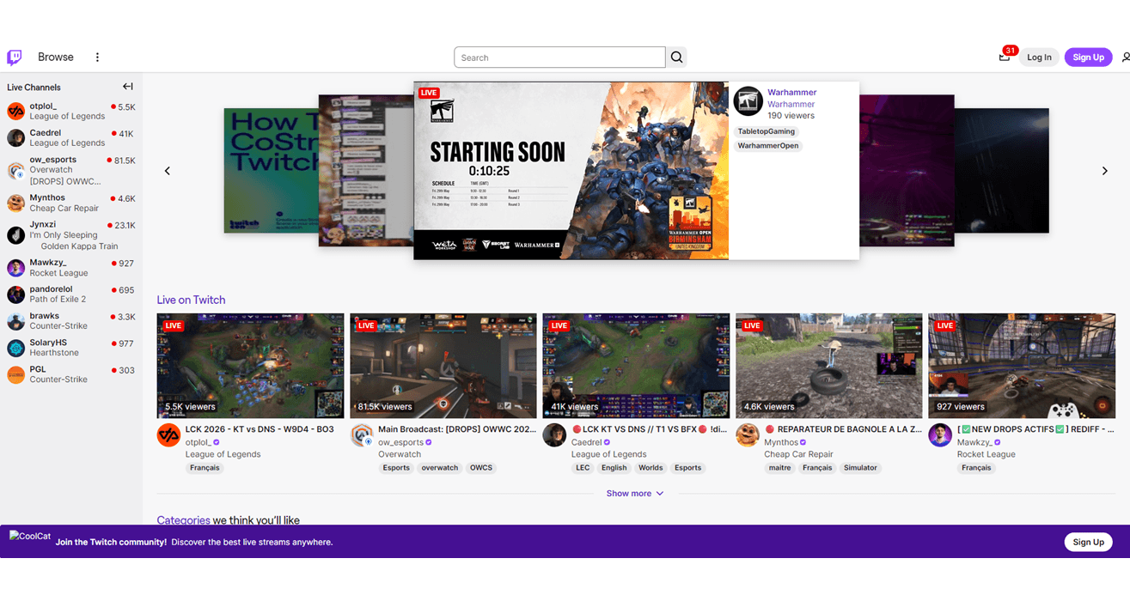Click into the Search field
Screen dimensions: 1130x601
[559, 58]
